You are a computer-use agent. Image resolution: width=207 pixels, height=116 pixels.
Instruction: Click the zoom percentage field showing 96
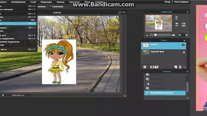pos(181,35)
